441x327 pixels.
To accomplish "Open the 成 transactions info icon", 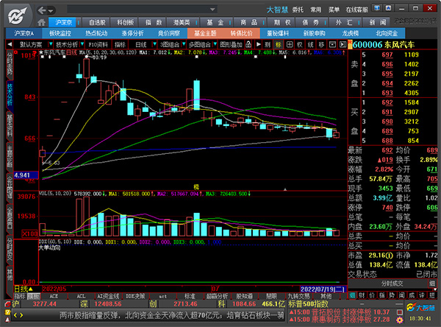I will [412, 295].
